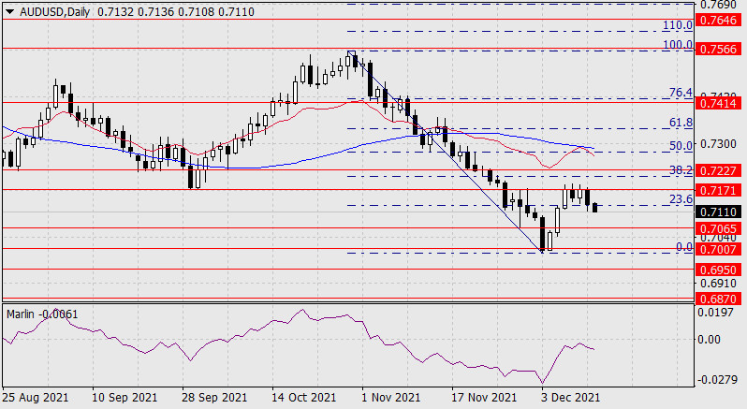This screenshot has height=409, width=747.
Task: Select the 0.6950 red price level label
Action: pos(718,270)
